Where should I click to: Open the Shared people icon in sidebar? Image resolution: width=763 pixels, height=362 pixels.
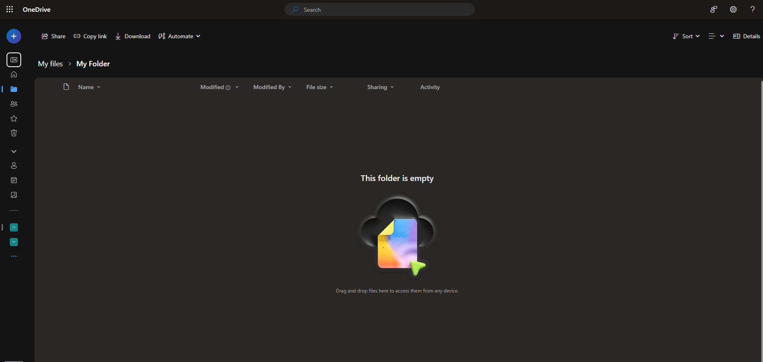[x=14, y=104]
